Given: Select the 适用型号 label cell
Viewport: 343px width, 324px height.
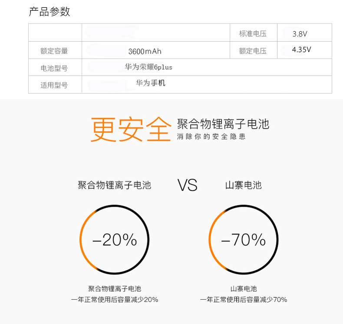Looking at the screenshot, I should coord(54,85).
